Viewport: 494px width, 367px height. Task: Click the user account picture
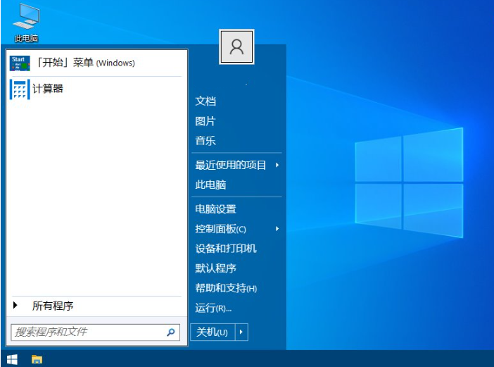click(x=236, y=47)
